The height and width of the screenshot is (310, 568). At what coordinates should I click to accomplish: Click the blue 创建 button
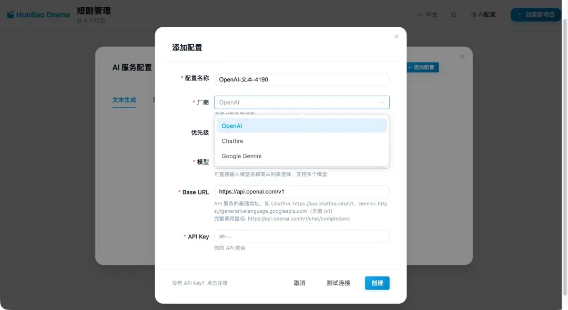pos(377,283)
